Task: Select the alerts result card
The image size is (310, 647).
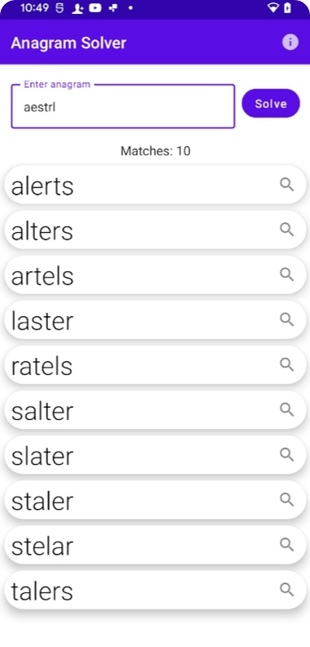Action: (x=155, y=185)
